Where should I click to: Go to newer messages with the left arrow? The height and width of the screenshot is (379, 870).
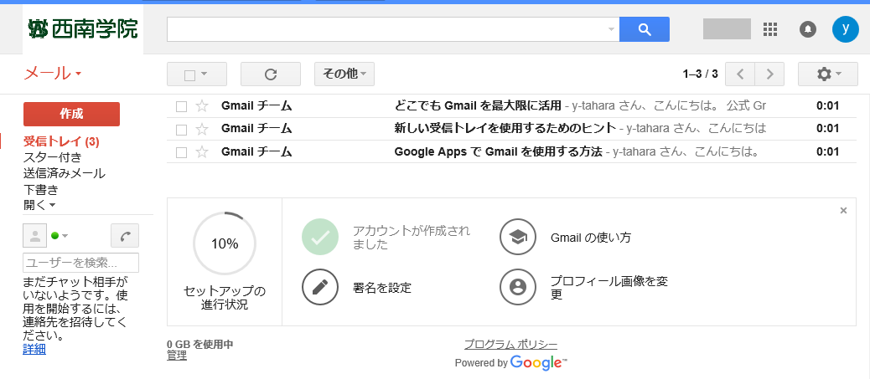coord(740,74)
